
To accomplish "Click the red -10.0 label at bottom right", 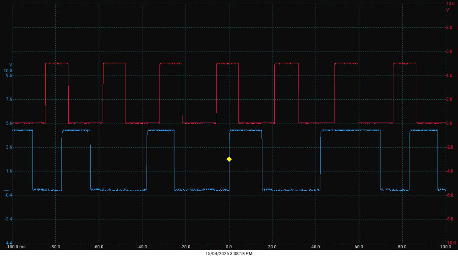I will [451, 243].
